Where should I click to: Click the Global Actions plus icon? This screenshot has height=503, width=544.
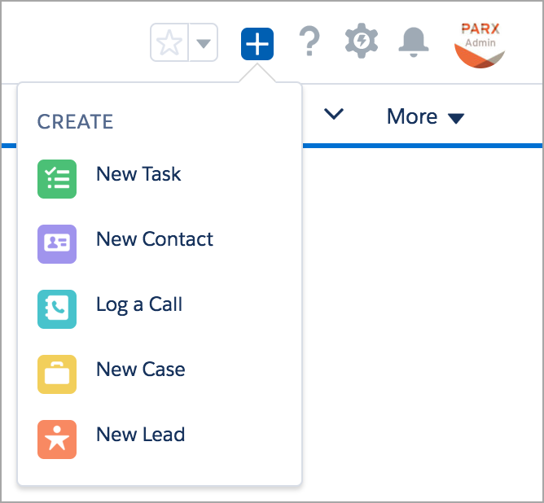[257, 43]
